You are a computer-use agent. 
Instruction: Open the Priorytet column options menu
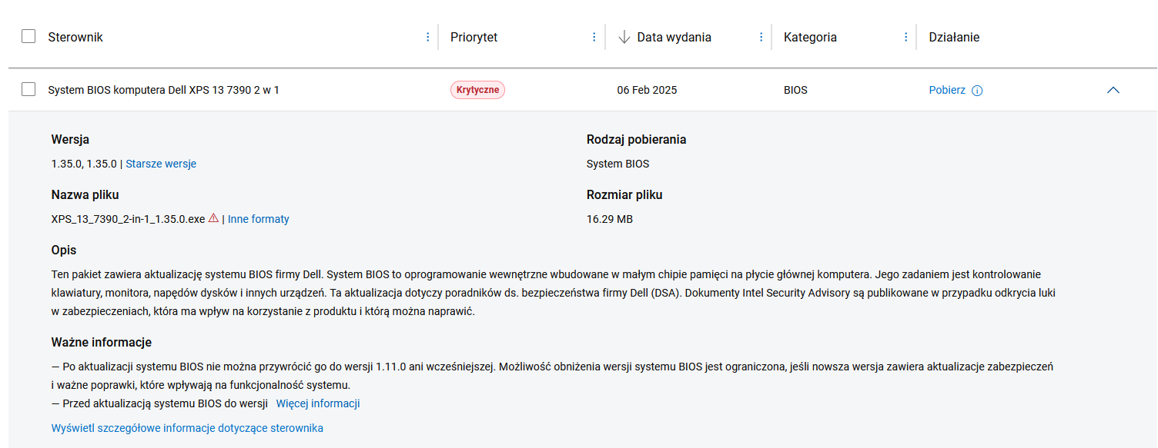[594, 37]
